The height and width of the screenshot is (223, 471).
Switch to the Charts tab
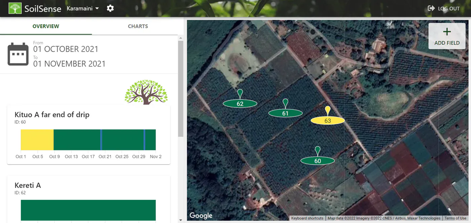[x=138, y=26]
